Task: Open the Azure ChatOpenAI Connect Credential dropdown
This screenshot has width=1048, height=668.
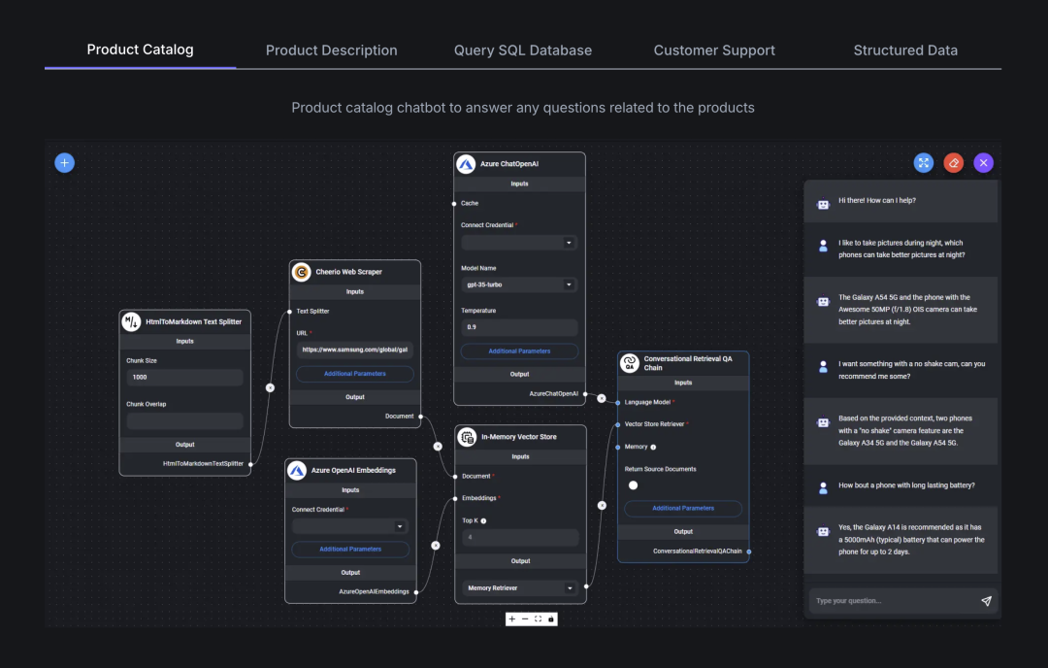Action: (518, 243)
